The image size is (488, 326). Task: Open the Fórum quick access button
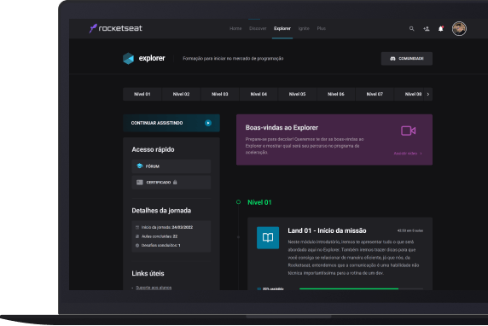(x=171, y=166)
